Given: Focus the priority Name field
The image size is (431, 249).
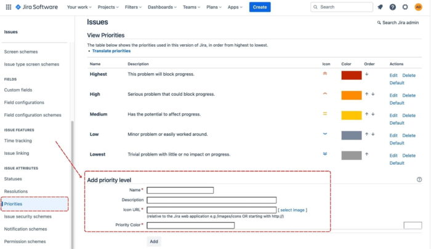Looking at the screenshot, I should click(x=180, y=190).
